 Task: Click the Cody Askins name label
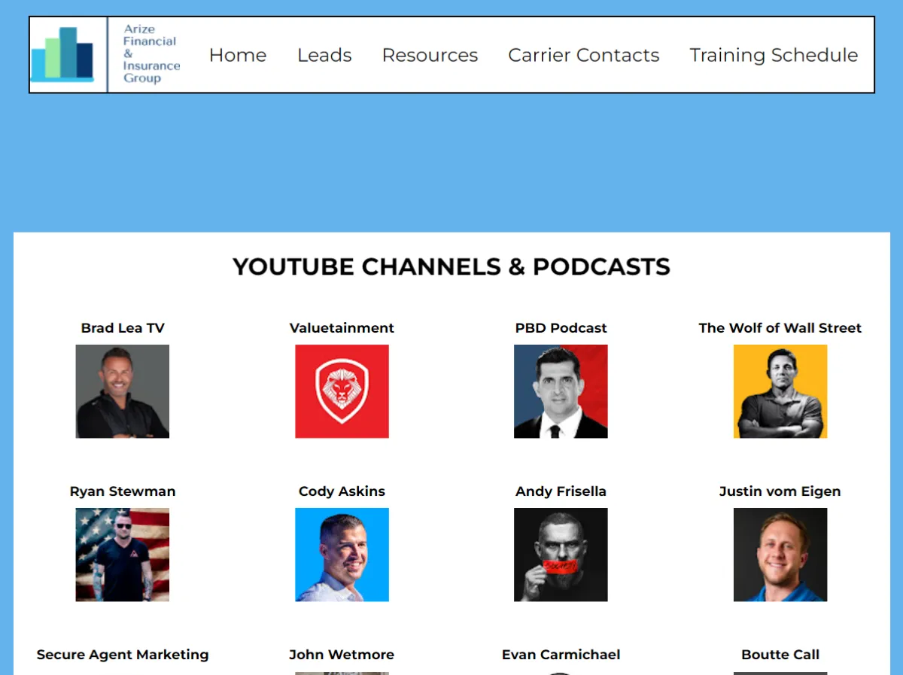pos(342,491)
